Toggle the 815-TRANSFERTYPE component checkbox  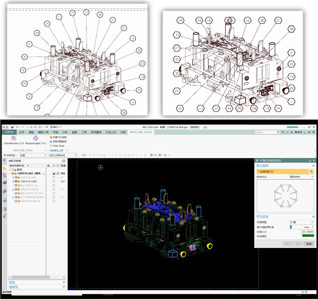16,197
